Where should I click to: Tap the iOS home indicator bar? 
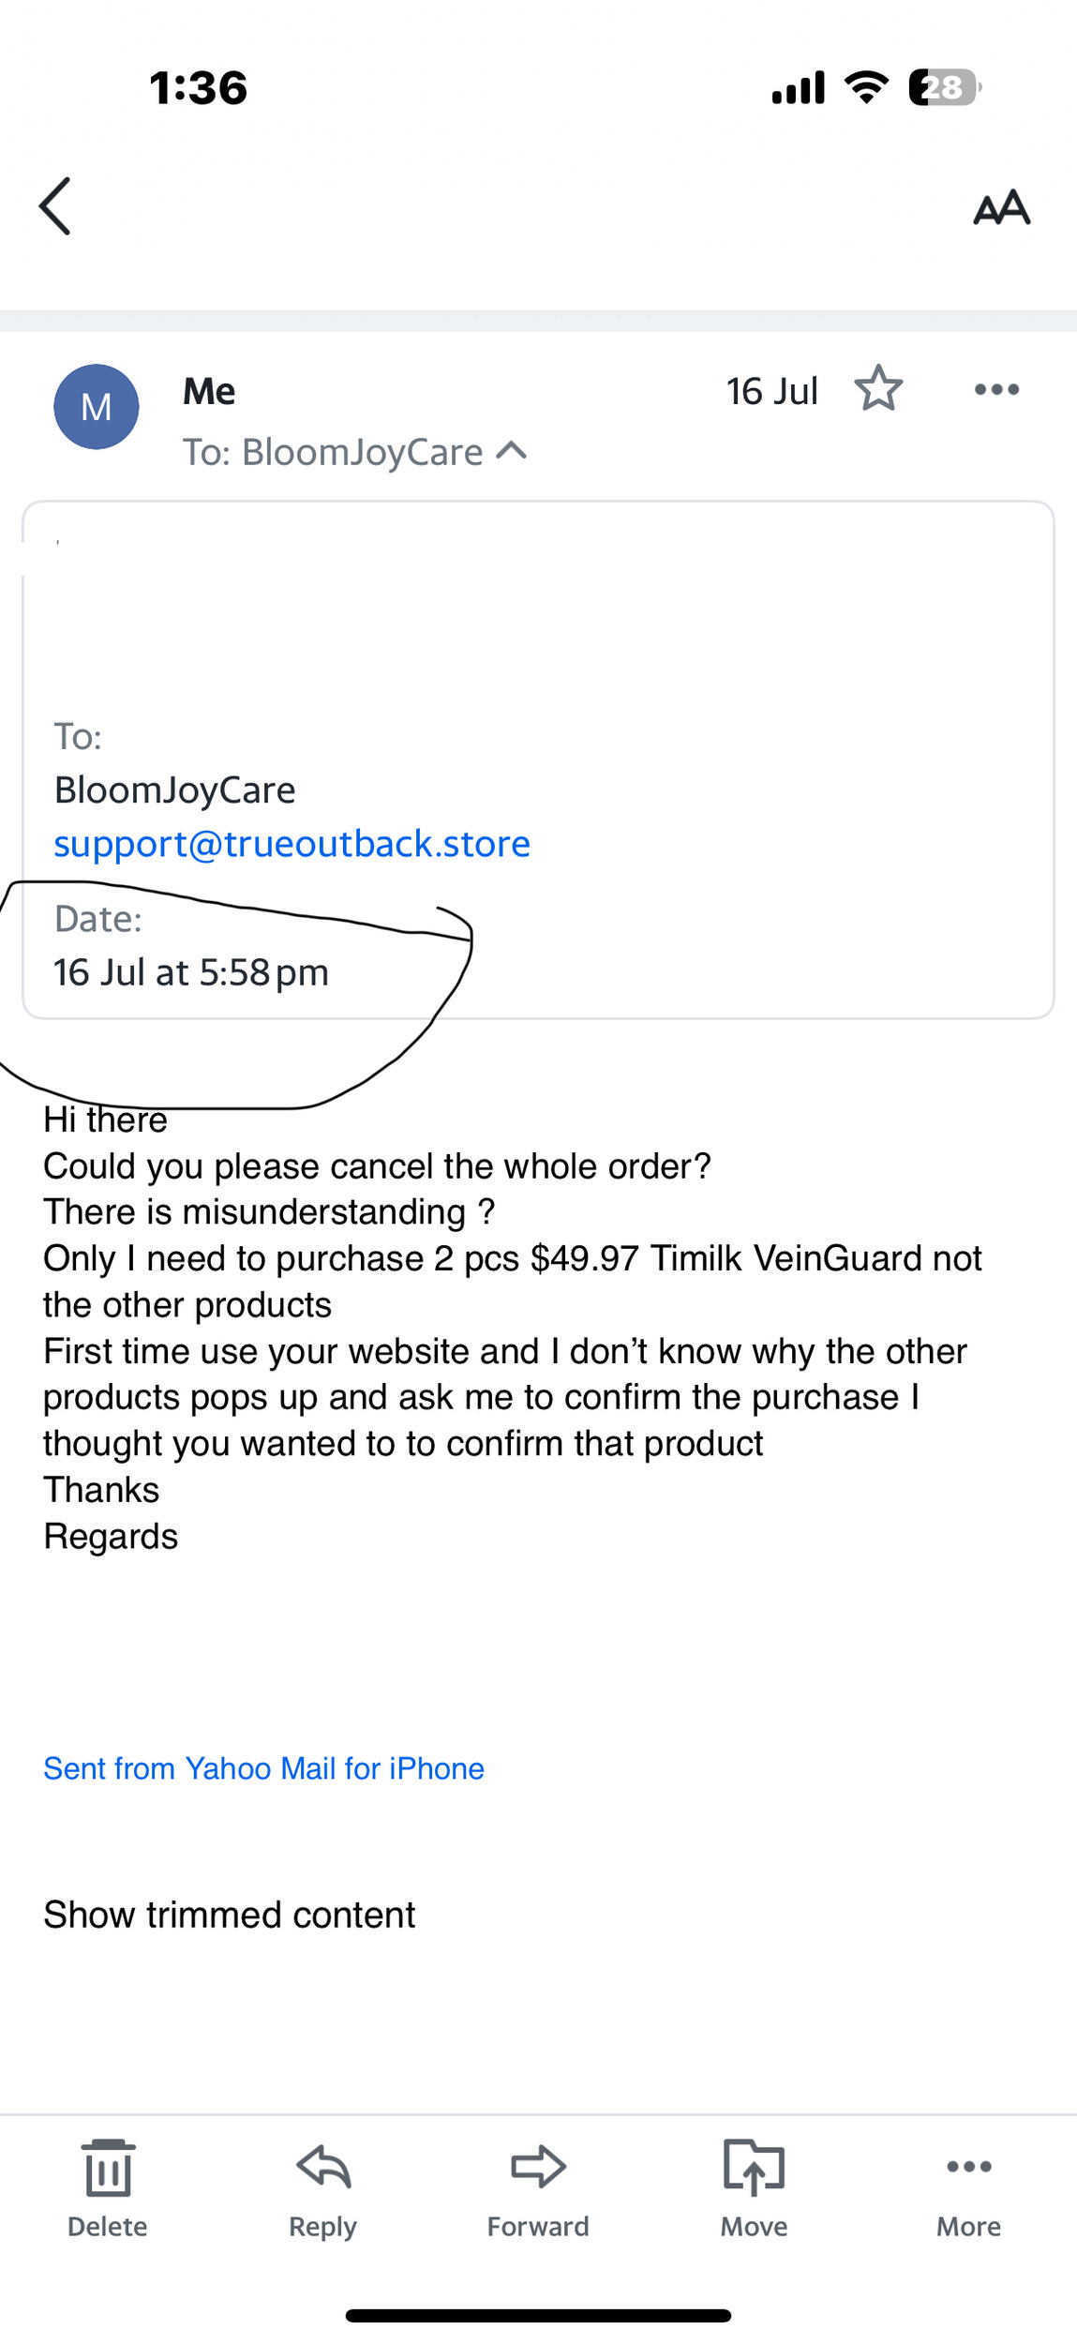tap(538, 2316)
